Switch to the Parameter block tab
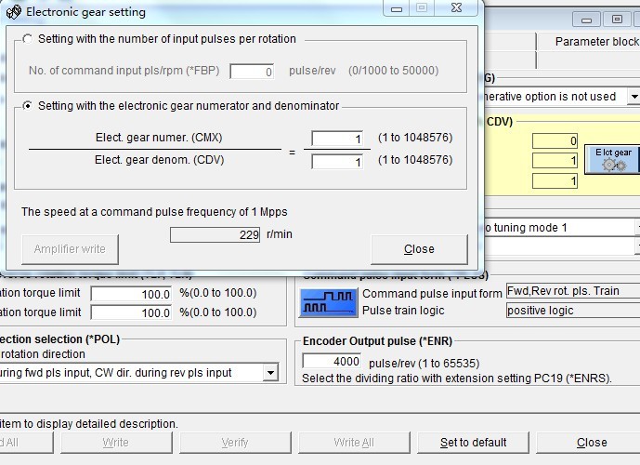The image size is (640, 465). pos(596,41)
